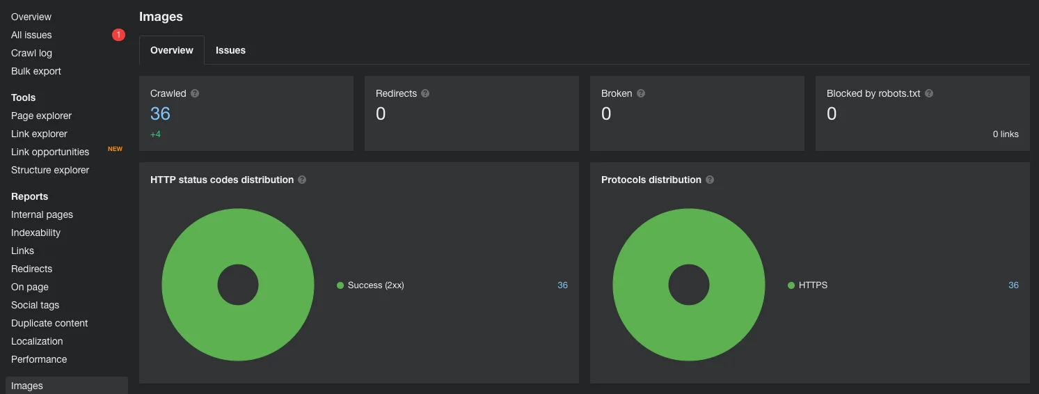The width and height of the screenshot is (1039, 394).
Task: Switch to the Overview tab
Action: pos(172,50)
